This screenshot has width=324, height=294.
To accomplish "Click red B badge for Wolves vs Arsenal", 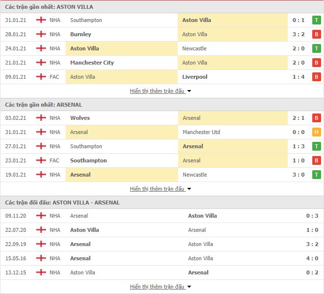I will (316, 118).
